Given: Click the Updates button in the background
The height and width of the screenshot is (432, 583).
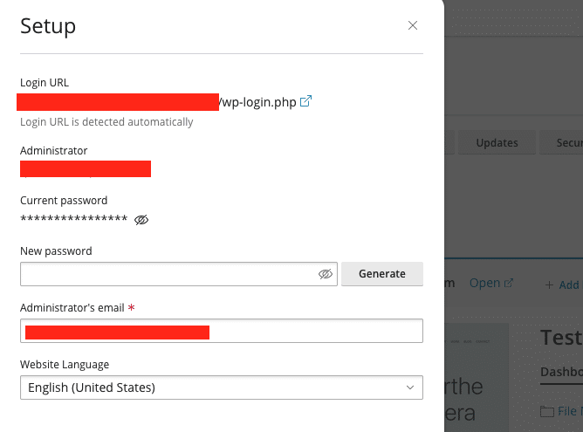Looking at the screenshot, I should coord(497,142).
